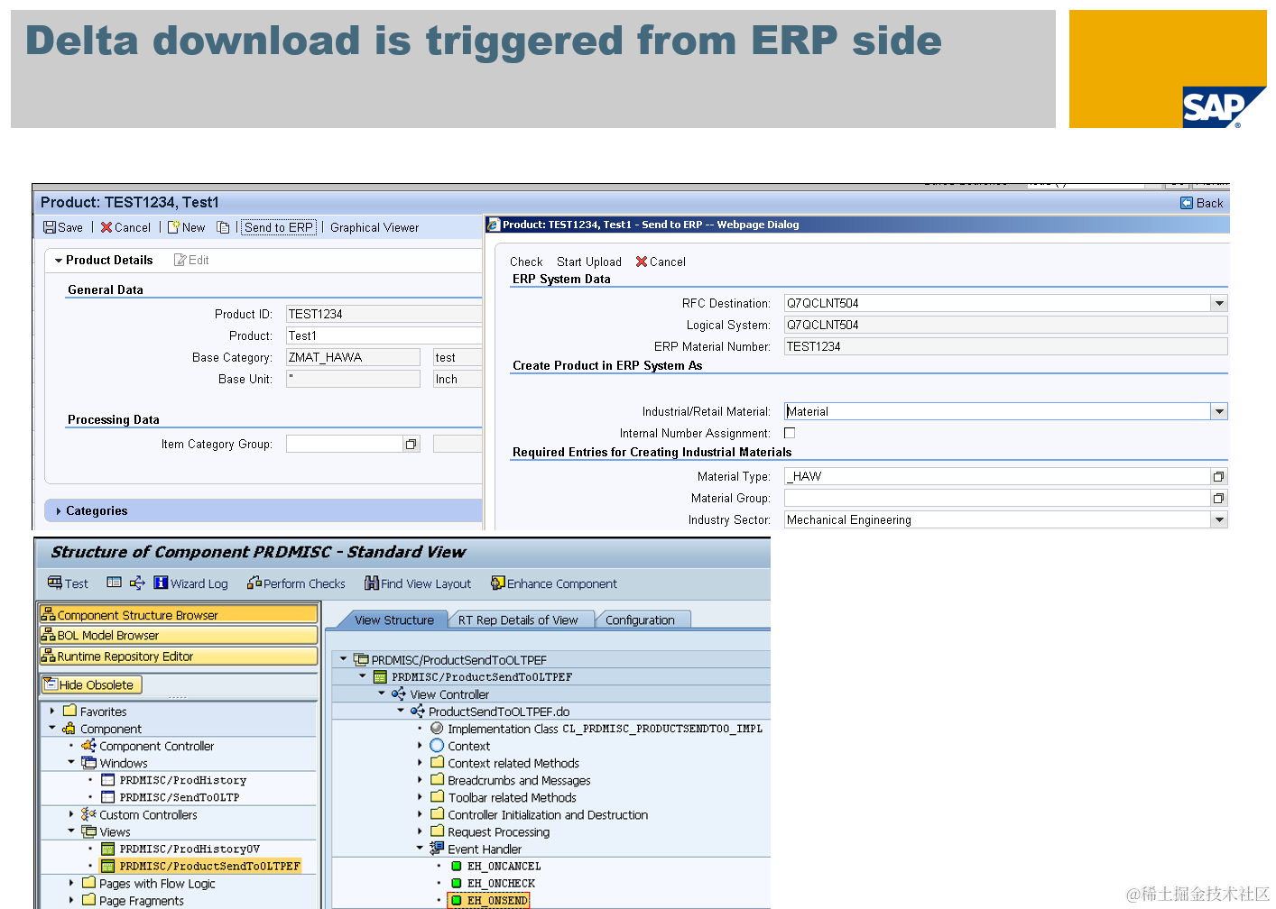Click the Product name field Test1
The image size is (1276, 909).
(384, 335)
